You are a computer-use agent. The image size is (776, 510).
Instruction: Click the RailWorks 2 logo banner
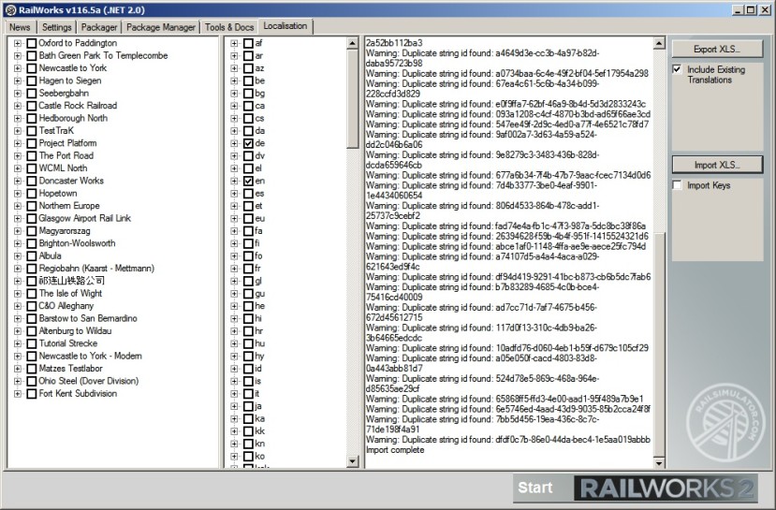pos(666,488)
